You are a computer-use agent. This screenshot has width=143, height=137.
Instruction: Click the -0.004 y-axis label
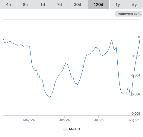pos(135,75)
